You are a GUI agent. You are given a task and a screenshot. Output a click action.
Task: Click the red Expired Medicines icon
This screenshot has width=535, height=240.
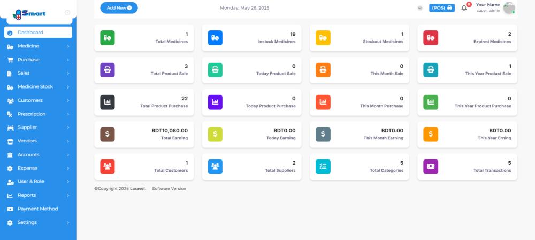[431, 38]
